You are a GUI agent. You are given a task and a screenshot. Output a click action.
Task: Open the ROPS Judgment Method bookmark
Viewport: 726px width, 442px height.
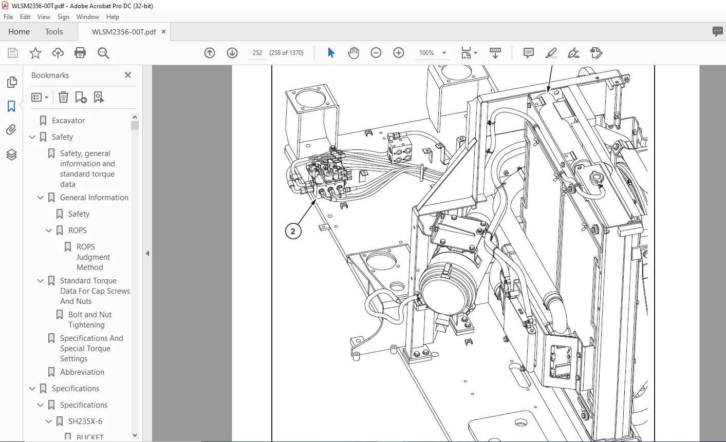93,257
